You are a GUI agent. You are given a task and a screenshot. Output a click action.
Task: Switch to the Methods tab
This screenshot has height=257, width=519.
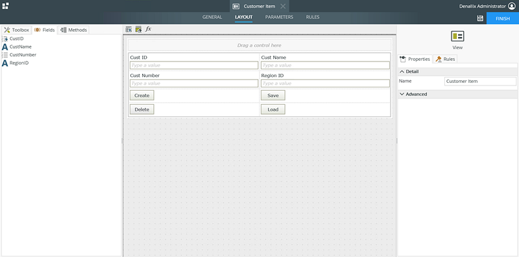[x=73, y=30]
